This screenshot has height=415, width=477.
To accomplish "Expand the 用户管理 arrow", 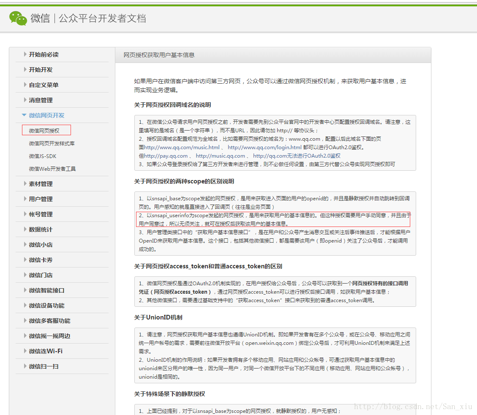I will point(25,199).
